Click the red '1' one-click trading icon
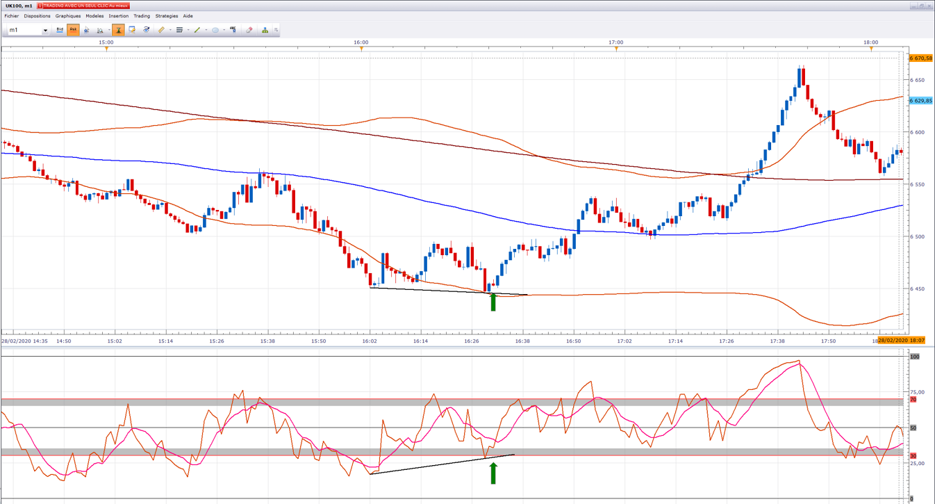Image resolution: width=935 pixels, height=504 pixels. (x=40, y=6)
